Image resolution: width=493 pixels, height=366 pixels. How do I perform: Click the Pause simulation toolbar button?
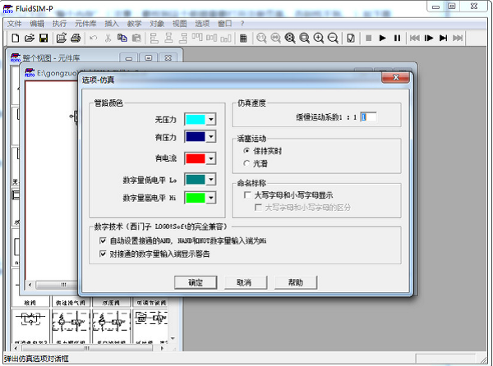click(397, 39)
